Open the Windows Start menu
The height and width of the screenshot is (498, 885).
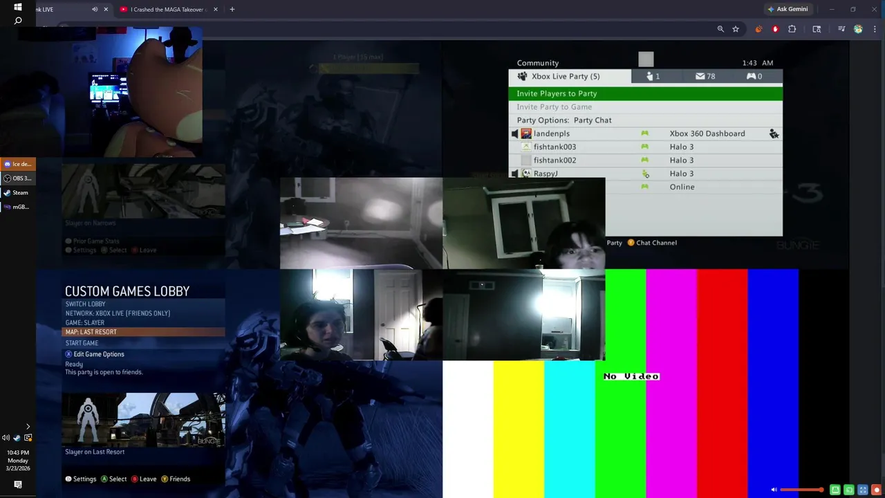18,7
